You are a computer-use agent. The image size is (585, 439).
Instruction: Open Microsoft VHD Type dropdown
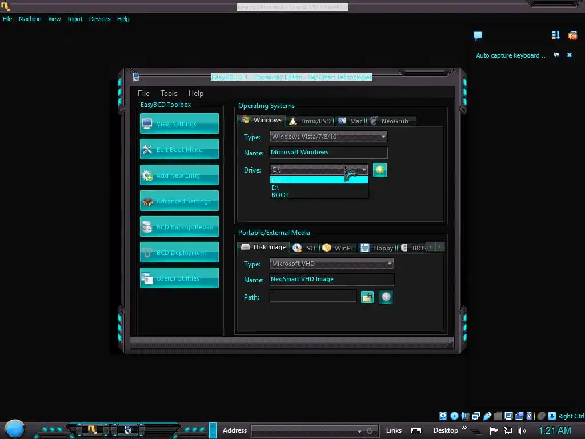click(x=331, y=264)
